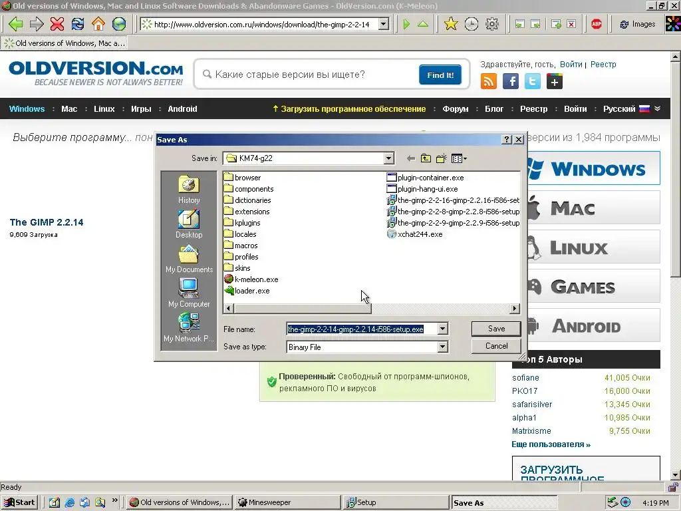The height and width of the screenshot is (511, 681).
Task: Open the RSS feed orange icon
Action: [x=489, y=81]
